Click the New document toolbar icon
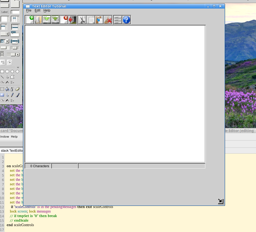The height and width of the screenshot is (232, 256). (30, 20)
